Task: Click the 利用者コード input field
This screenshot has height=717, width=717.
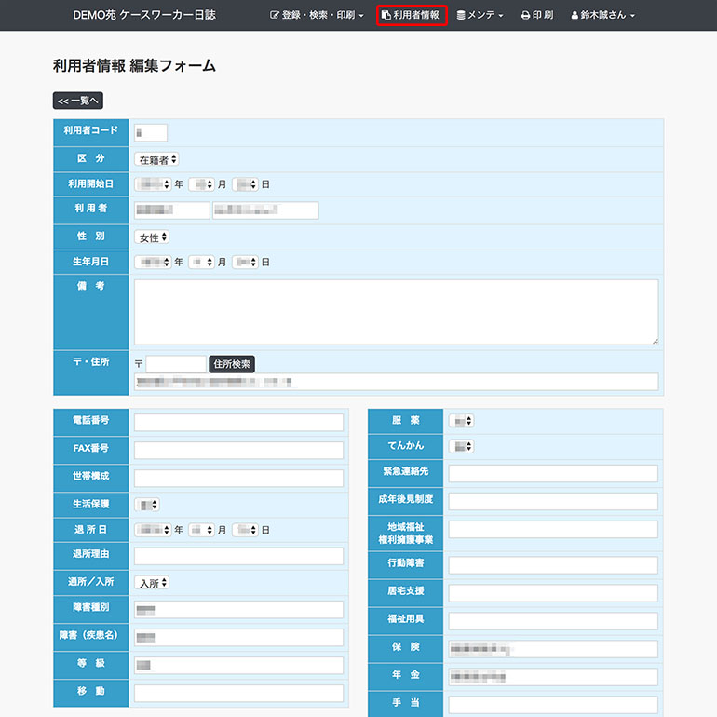Action: (151, 132)
